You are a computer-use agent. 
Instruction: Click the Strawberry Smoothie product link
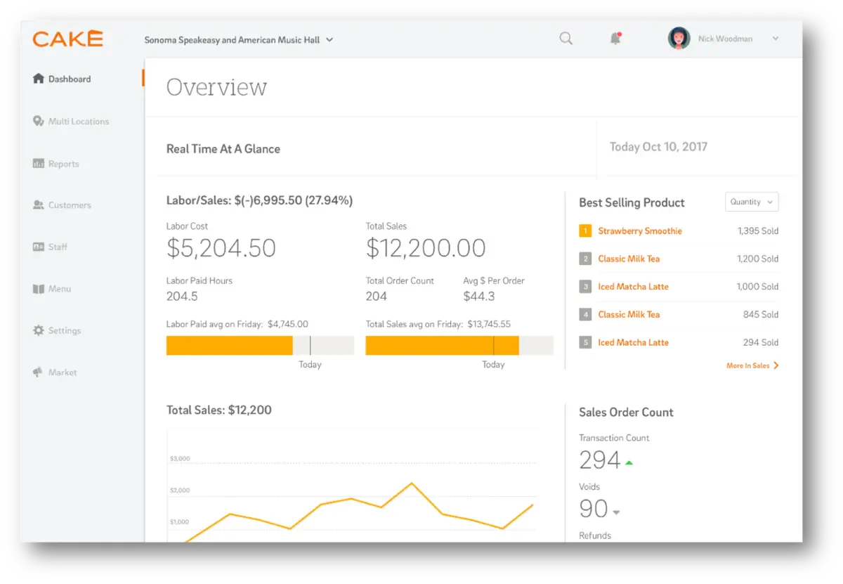(x=640, y=231)
